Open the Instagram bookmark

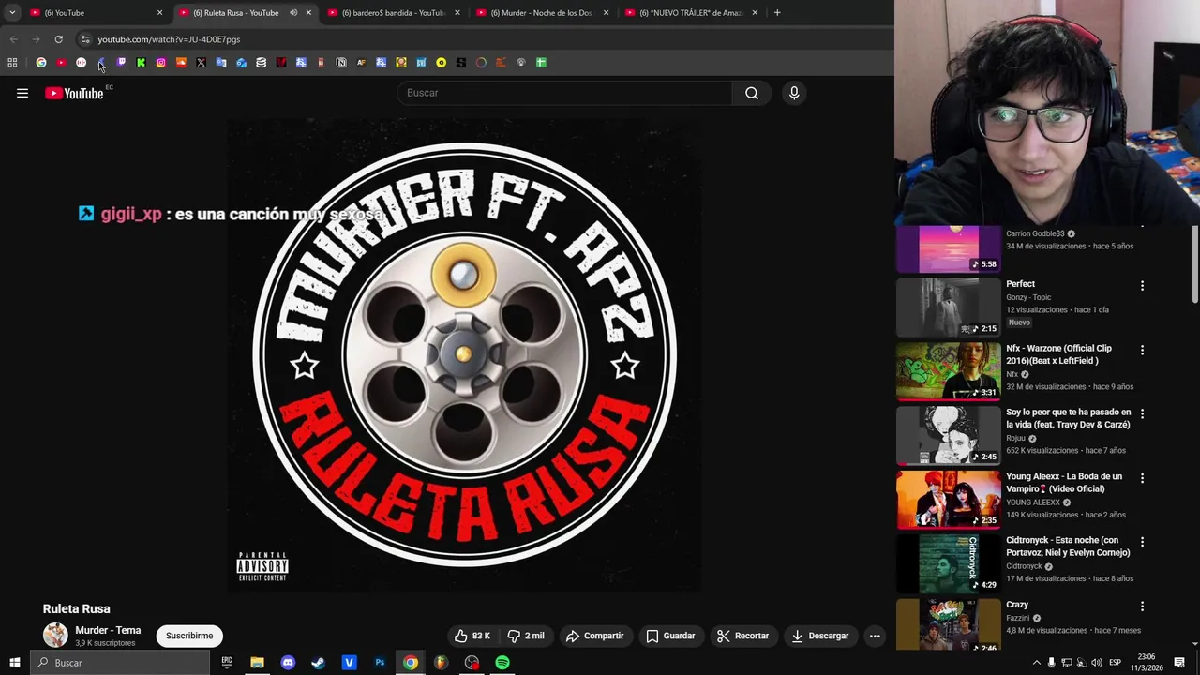[161, 63]
